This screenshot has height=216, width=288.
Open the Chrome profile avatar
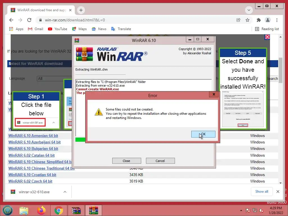(x=268, y=20)
